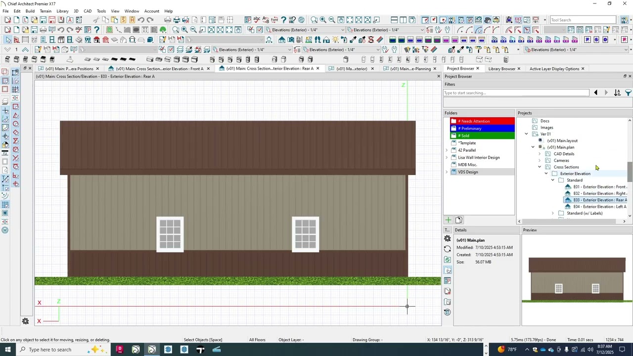Click the redo arrow in second toolbar row
The width and height of the screenshot is (633, 356).
[x=70, y=30]
